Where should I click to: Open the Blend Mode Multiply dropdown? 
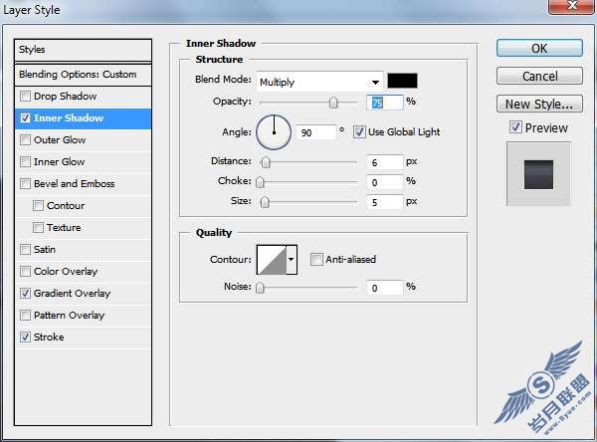[319, 82]
